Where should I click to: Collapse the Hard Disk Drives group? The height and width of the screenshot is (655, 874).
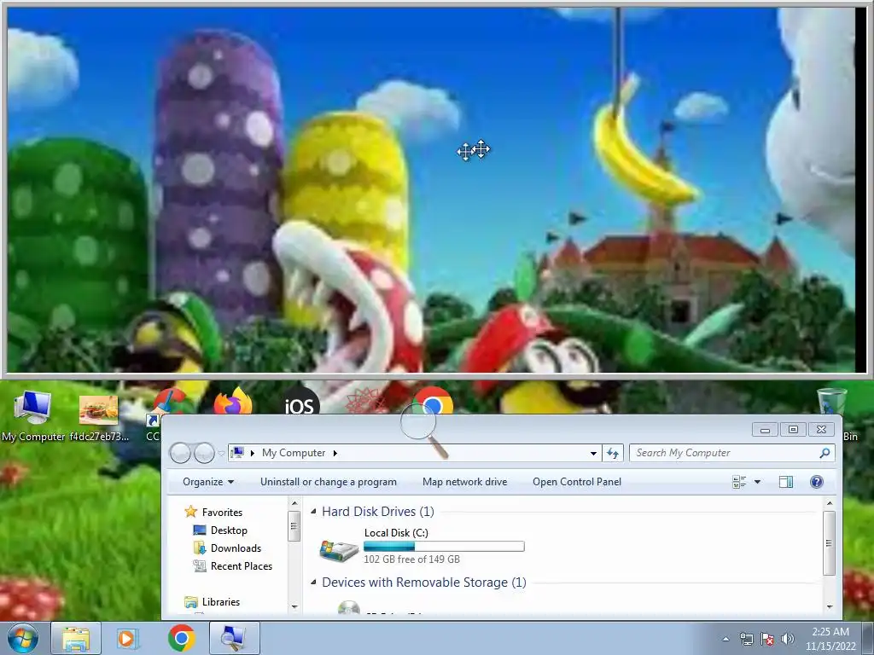(313, 511)
